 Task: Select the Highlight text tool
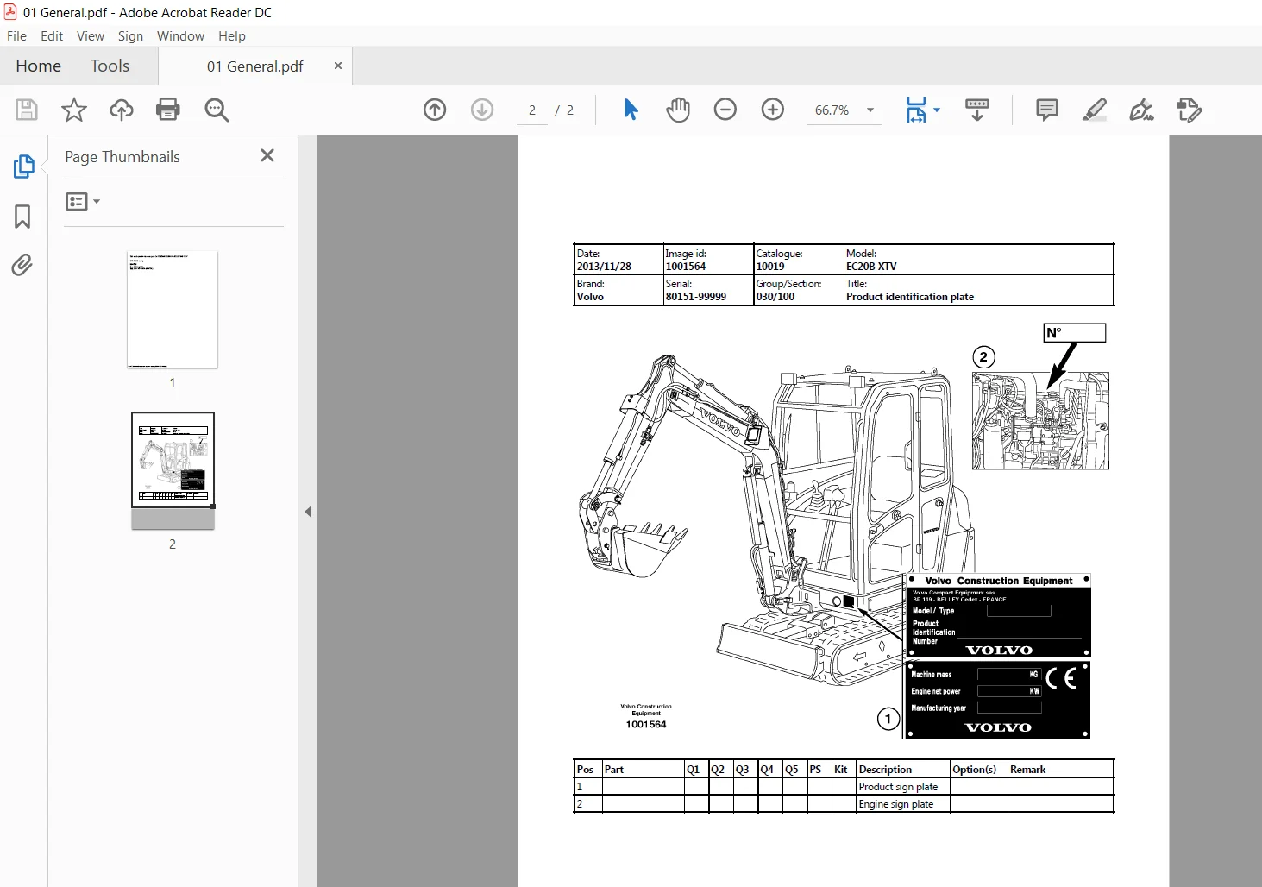[1095, 110]
